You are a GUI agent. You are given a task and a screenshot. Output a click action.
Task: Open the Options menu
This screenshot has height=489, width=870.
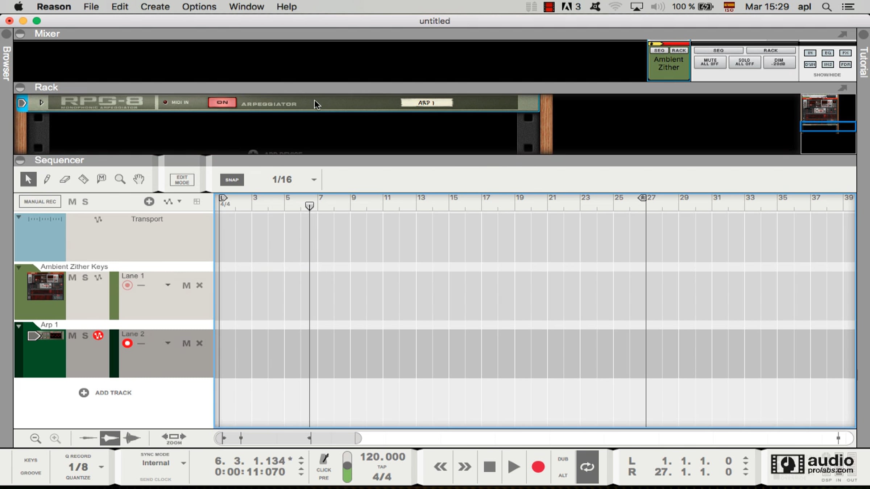coord(199,7)
